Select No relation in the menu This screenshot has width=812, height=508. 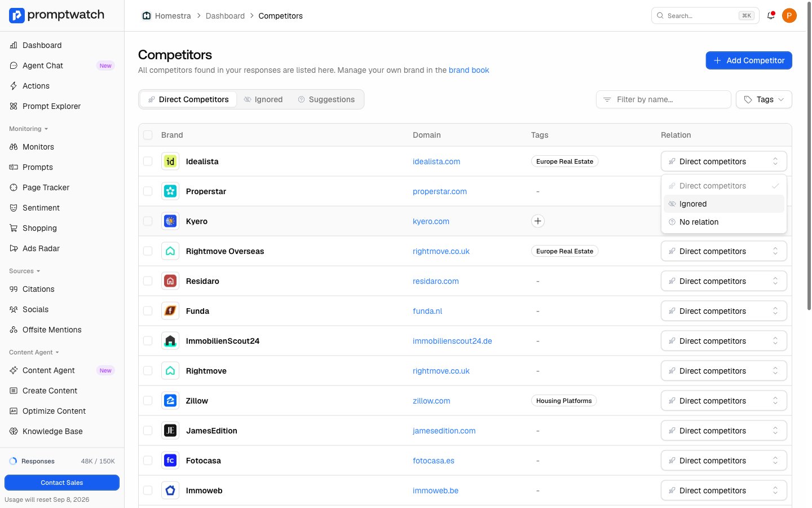pos(723,222)
